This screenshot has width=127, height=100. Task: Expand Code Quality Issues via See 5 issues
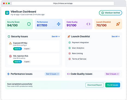tap(112, 74)
